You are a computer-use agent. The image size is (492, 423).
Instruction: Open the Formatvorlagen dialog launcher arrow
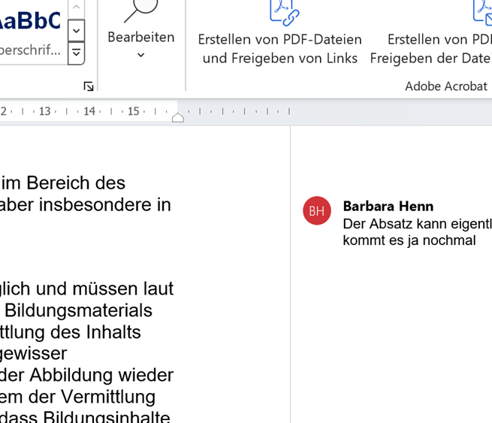tap(89, 86)
